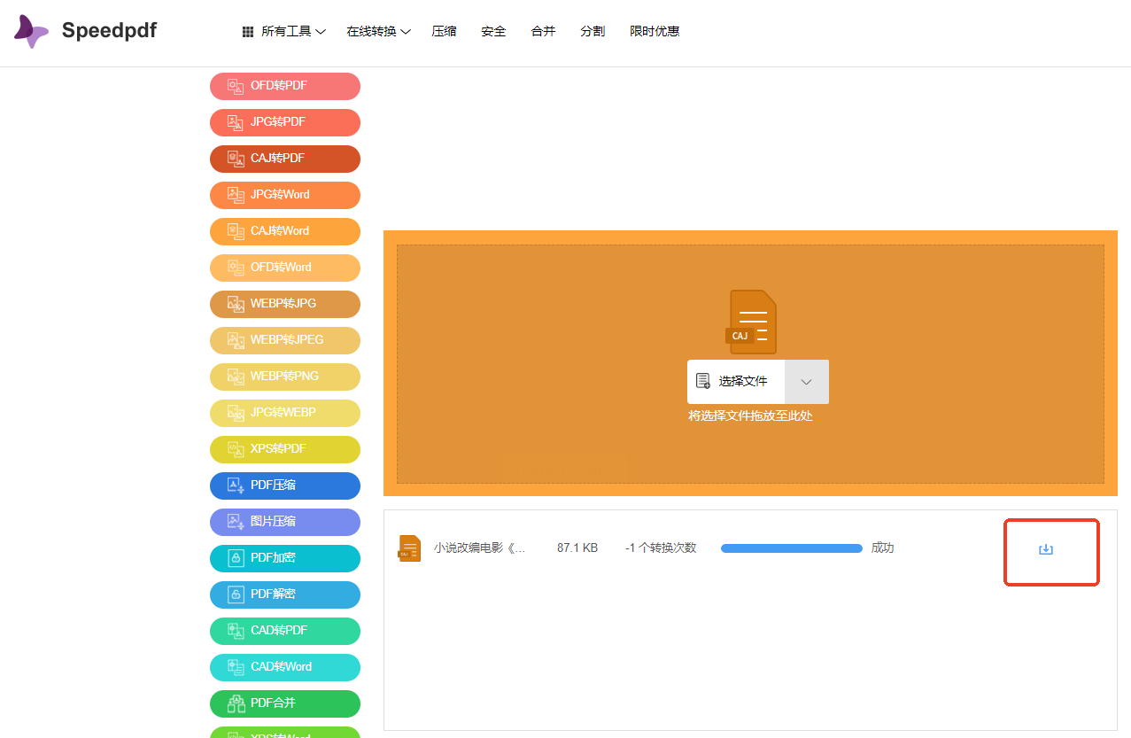Click the blue conversion progress bar

pyautogui.click(x=791, y=548)
